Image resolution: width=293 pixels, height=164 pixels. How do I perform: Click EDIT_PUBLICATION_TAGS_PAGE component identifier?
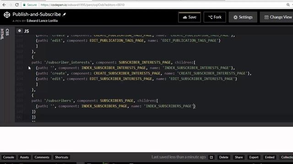(117, 41)
